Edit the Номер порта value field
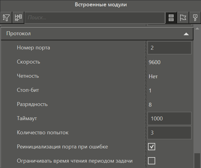201x168 pixels. tap(169, 48)
